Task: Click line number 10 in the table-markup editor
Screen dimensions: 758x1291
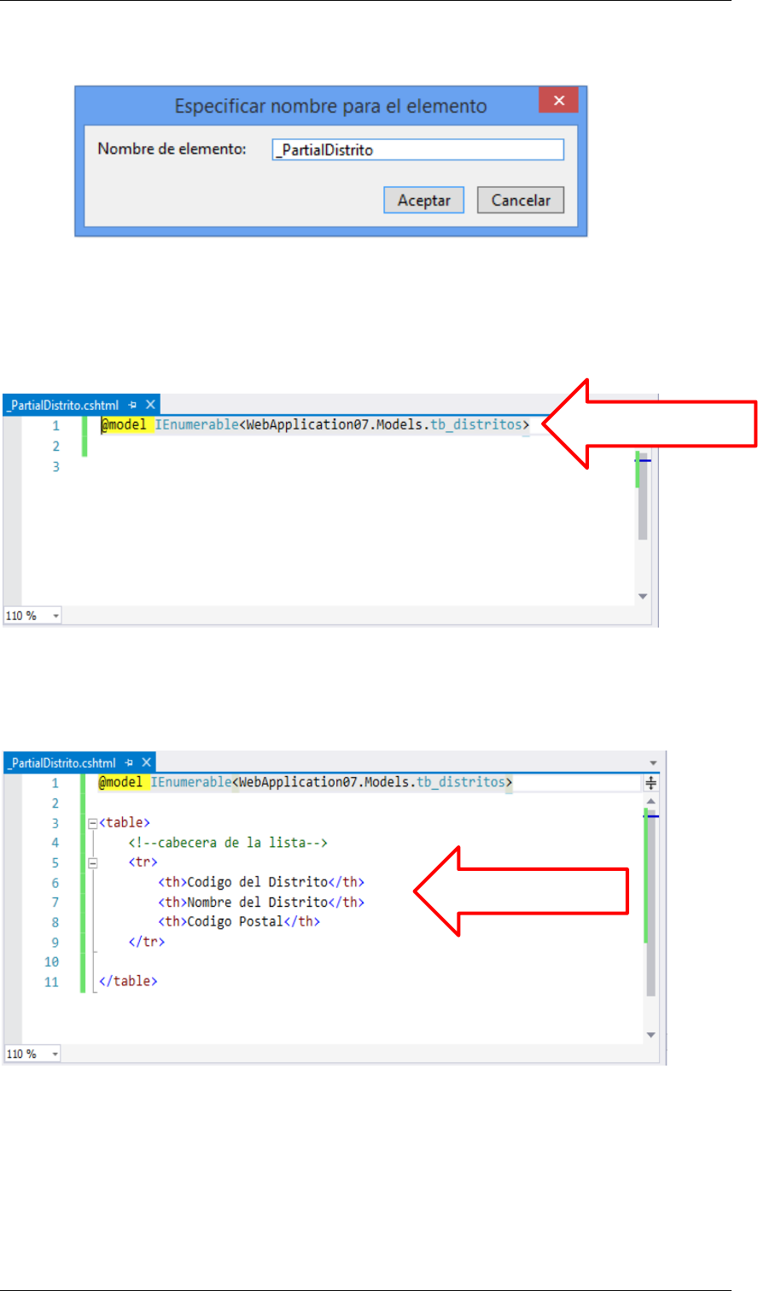Action: [51, 961]
